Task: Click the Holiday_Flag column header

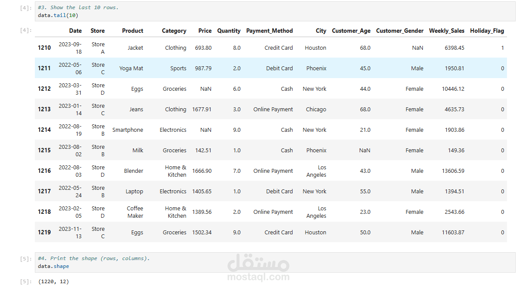Action: (x=487, y=31)
